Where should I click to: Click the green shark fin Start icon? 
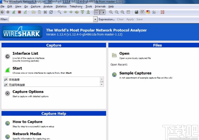click(8, 70)
